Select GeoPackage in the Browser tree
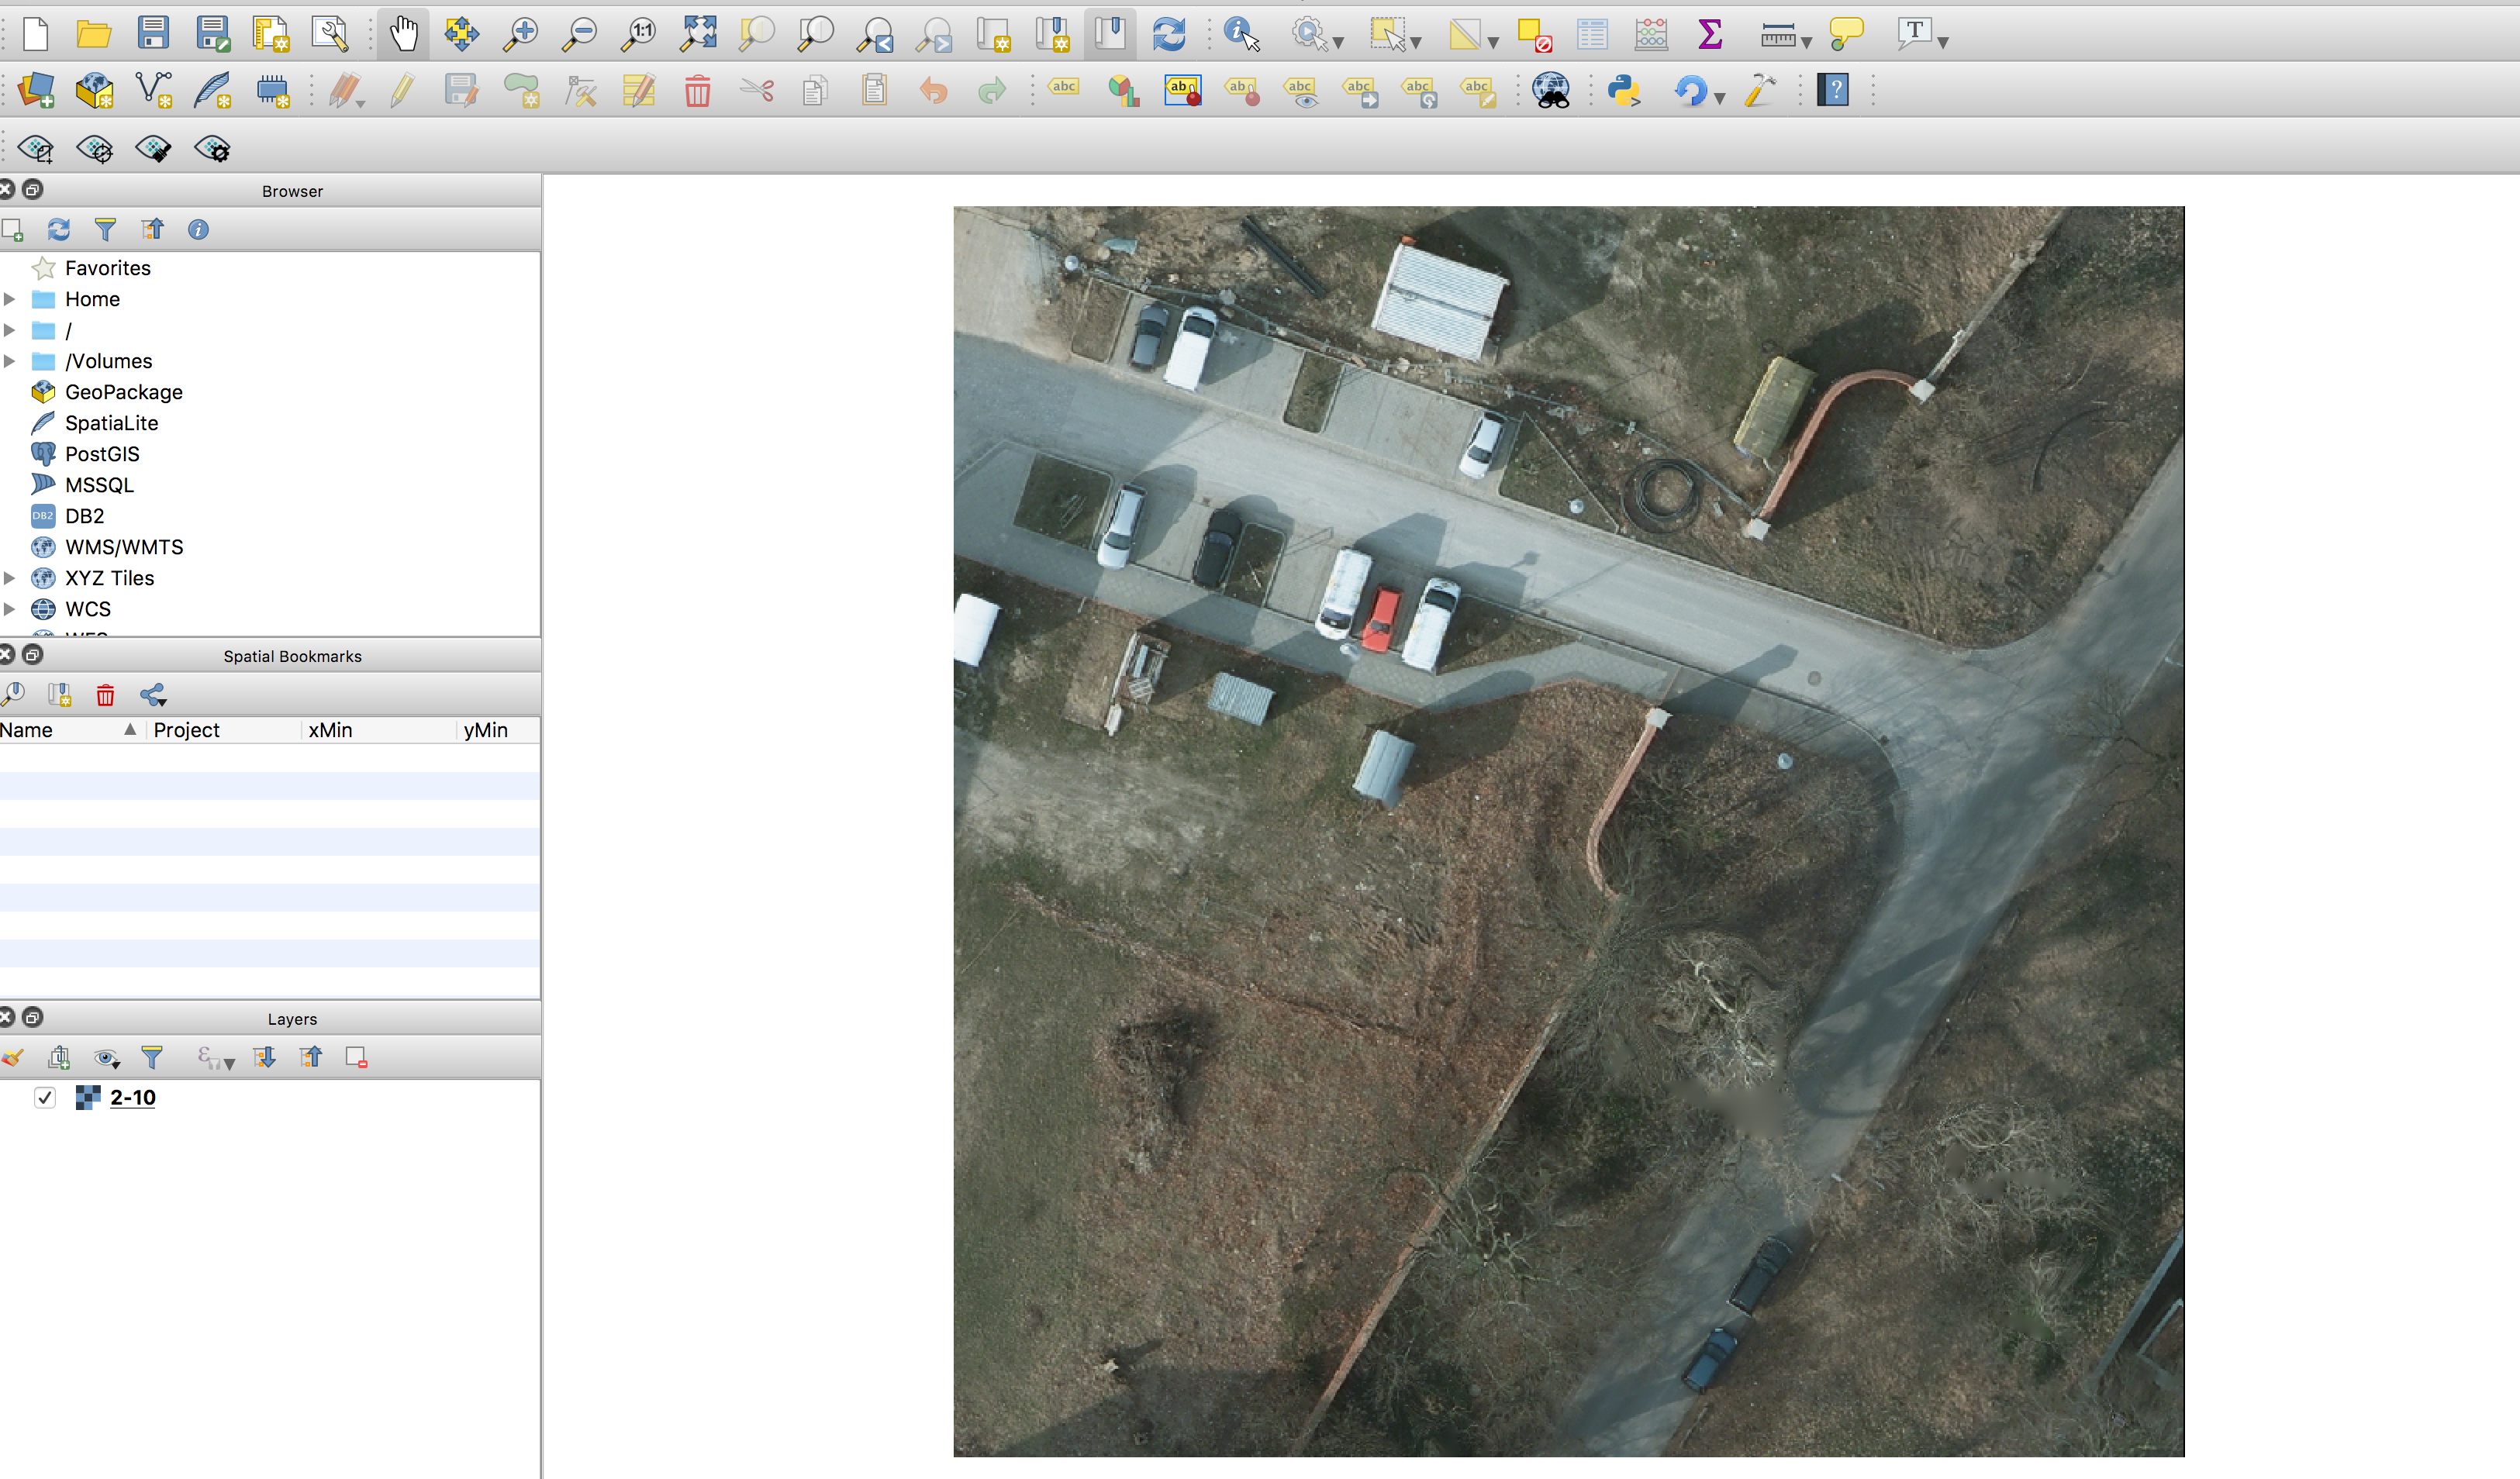This screenshot has width=2520, height=1479. tap(123, 392)
